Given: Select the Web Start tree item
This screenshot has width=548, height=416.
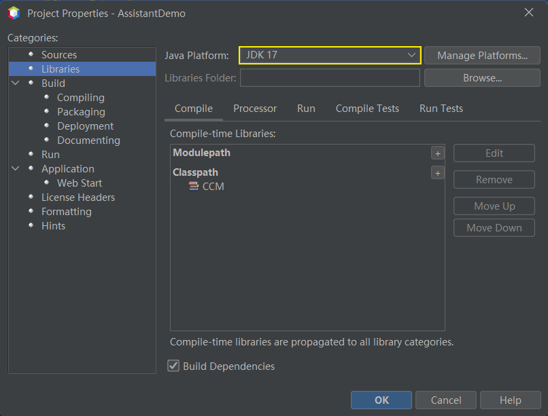Looking at the screenshot, I should click(x=80, y=183).
